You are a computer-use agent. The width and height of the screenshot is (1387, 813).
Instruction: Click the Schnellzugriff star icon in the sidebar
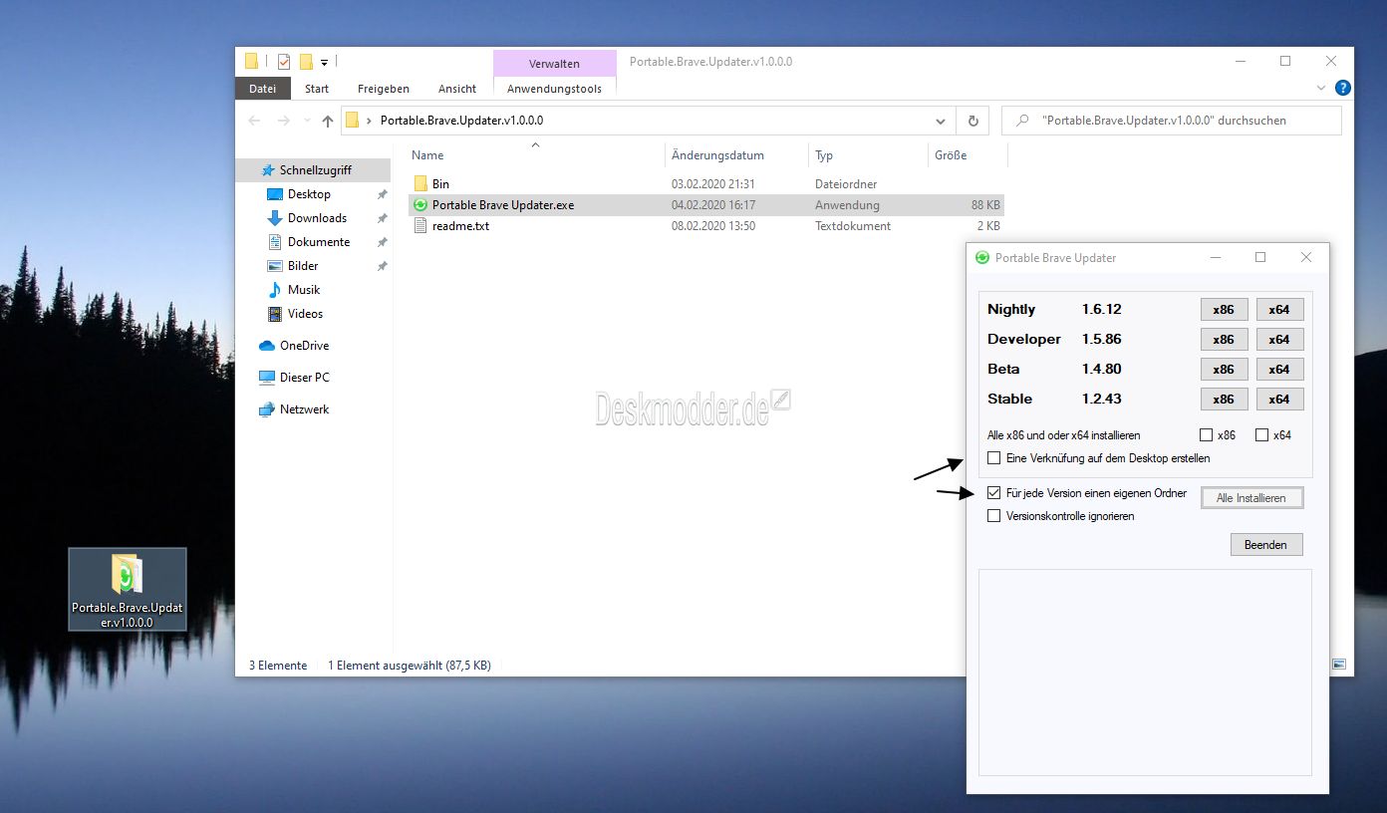[x=267, y=170]
